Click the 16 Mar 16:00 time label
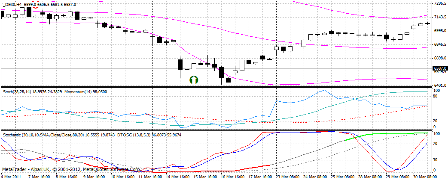448x180 pixels. pos(233,177)
